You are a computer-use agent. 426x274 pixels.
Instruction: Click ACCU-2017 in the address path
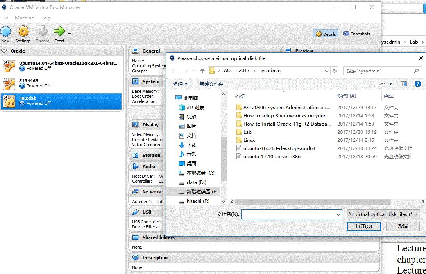pos(236,71)
